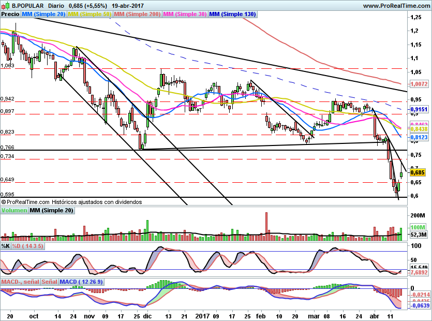Click the MM (Simple 130) indicator label

[232, 14]
